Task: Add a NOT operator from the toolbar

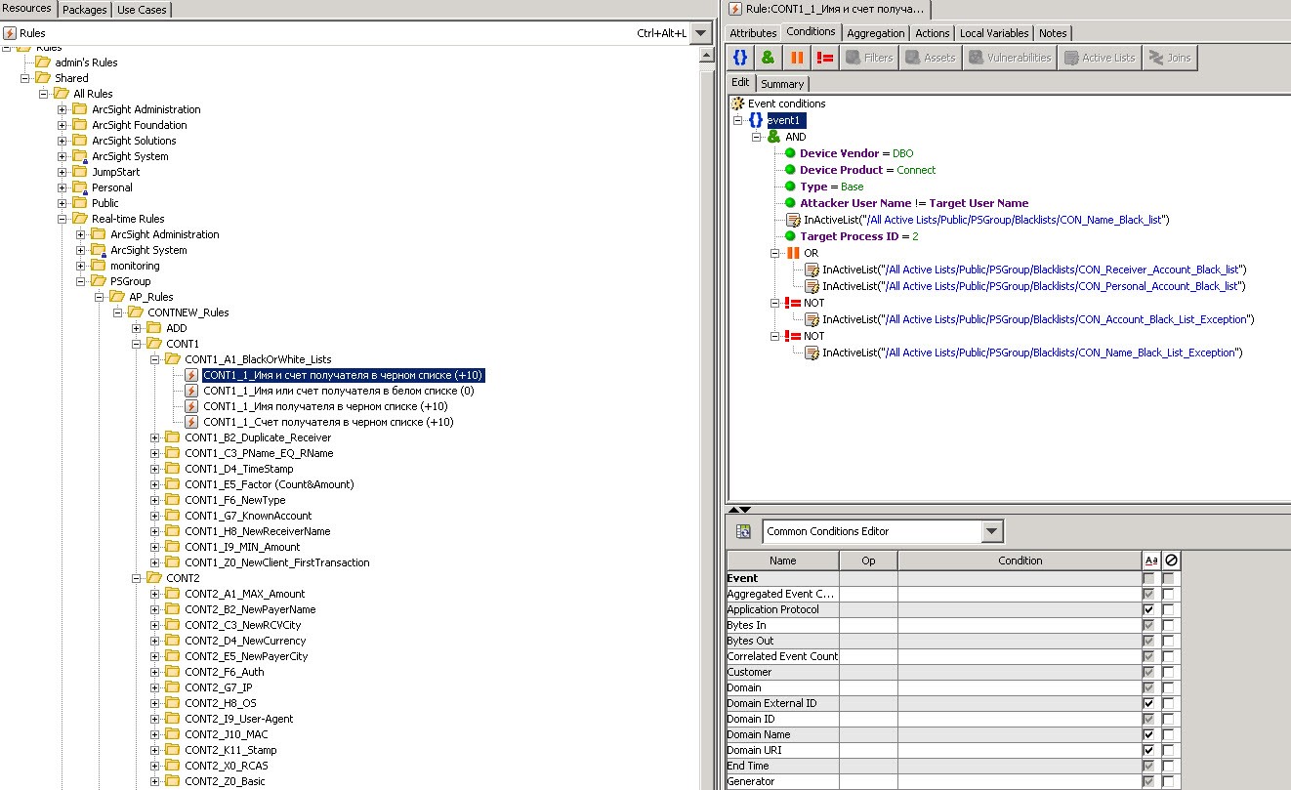Action: pyautogui.click(x=824, y=58)
